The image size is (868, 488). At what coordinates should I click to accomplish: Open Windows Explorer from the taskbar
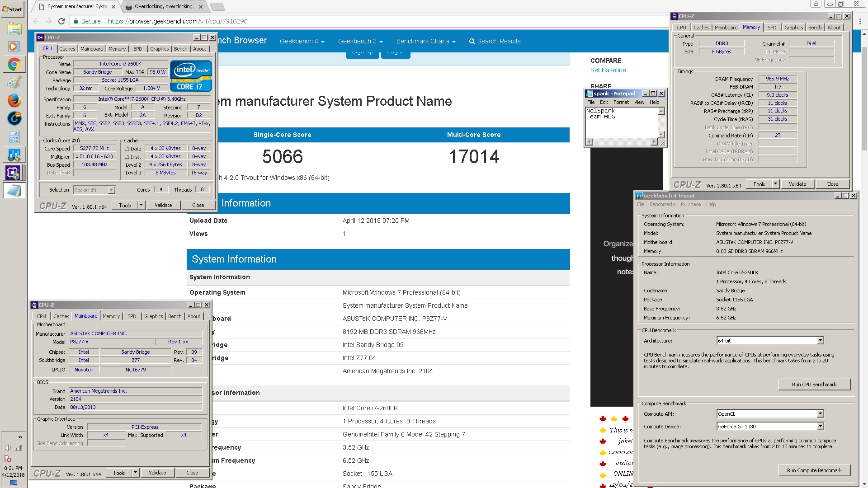(x=14, y=29)
